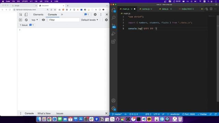219x123 pixels.
Task: Open the drawer three-dot menu
Action: click(x=21, y=113)
